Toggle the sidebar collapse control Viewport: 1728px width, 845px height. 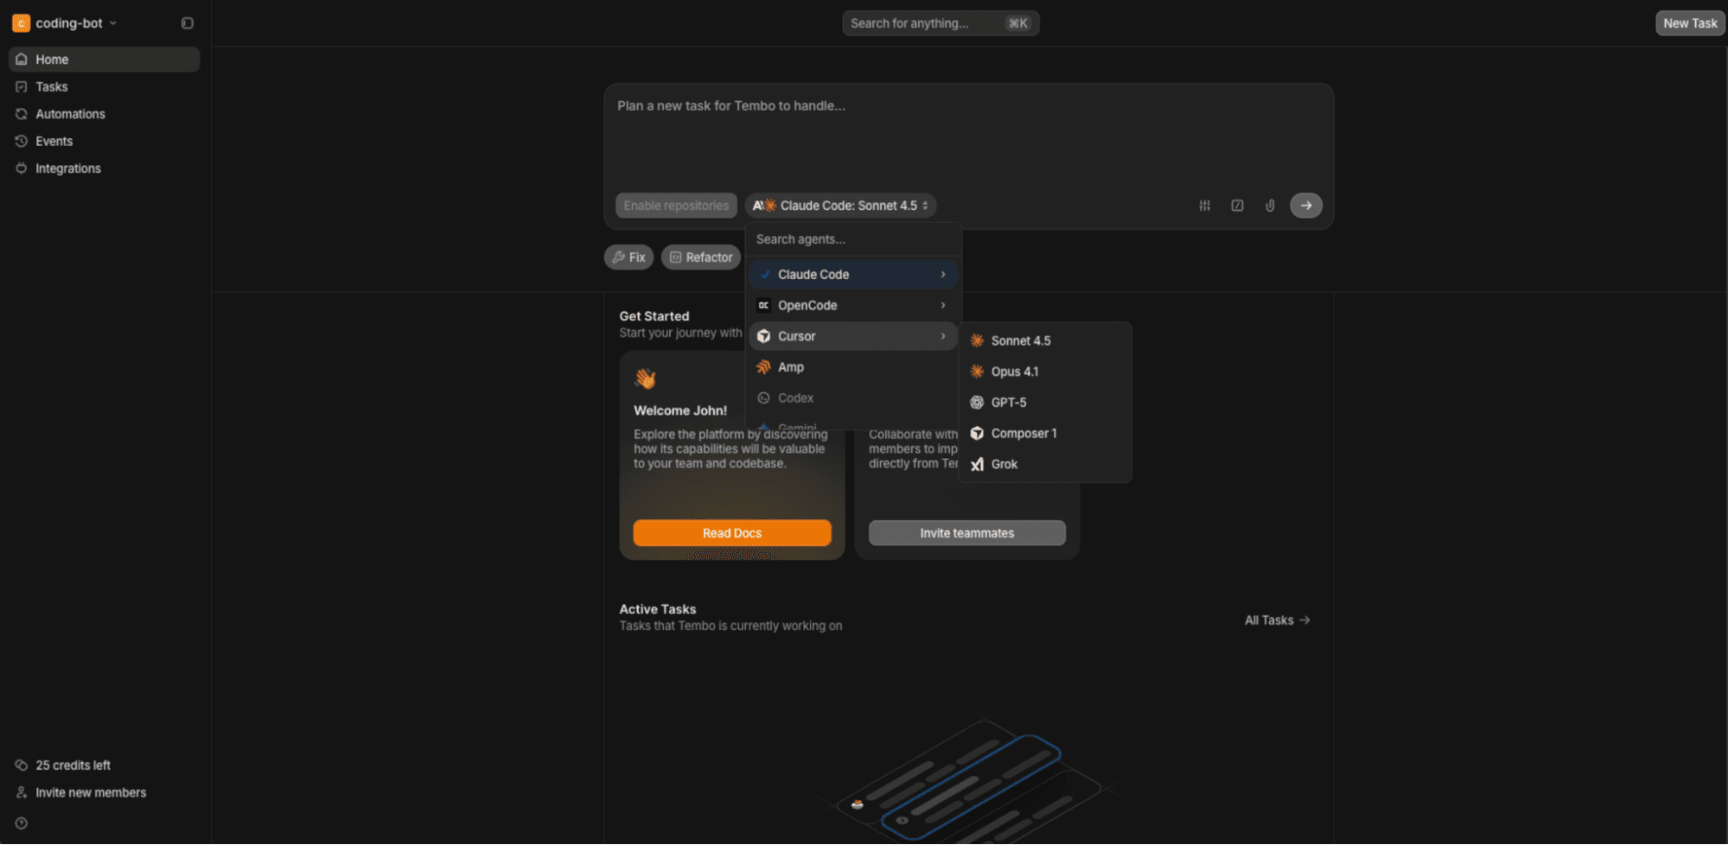(187, 22)
